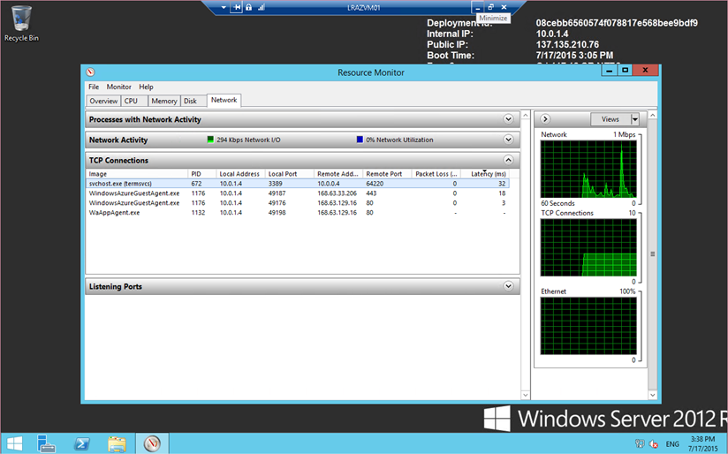Open File Explorer from taskbar
728x454 pixels.
(117, 443)
